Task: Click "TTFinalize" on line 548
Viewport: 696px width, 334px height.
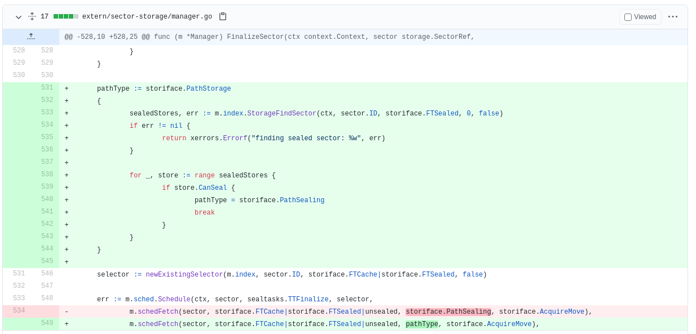Action: [309, 300]
